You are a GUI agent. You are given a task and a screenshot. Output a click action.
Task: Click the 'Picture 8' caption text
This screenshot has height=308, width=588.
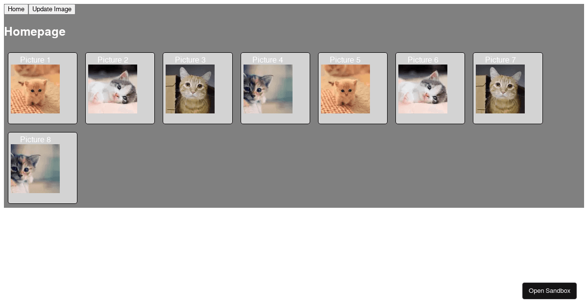(x=35, y=139)
